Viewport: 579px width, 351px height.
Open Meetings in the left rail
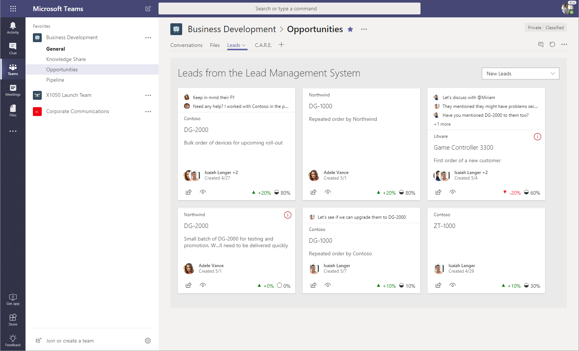click(13, 90)
